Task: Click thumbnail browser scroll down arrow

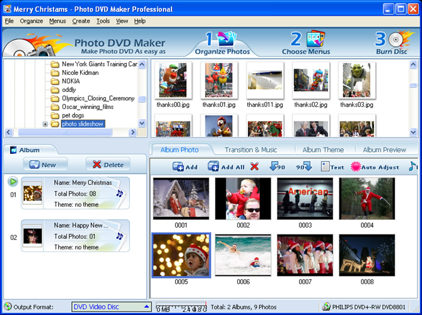Action: (x=413, y=132)
